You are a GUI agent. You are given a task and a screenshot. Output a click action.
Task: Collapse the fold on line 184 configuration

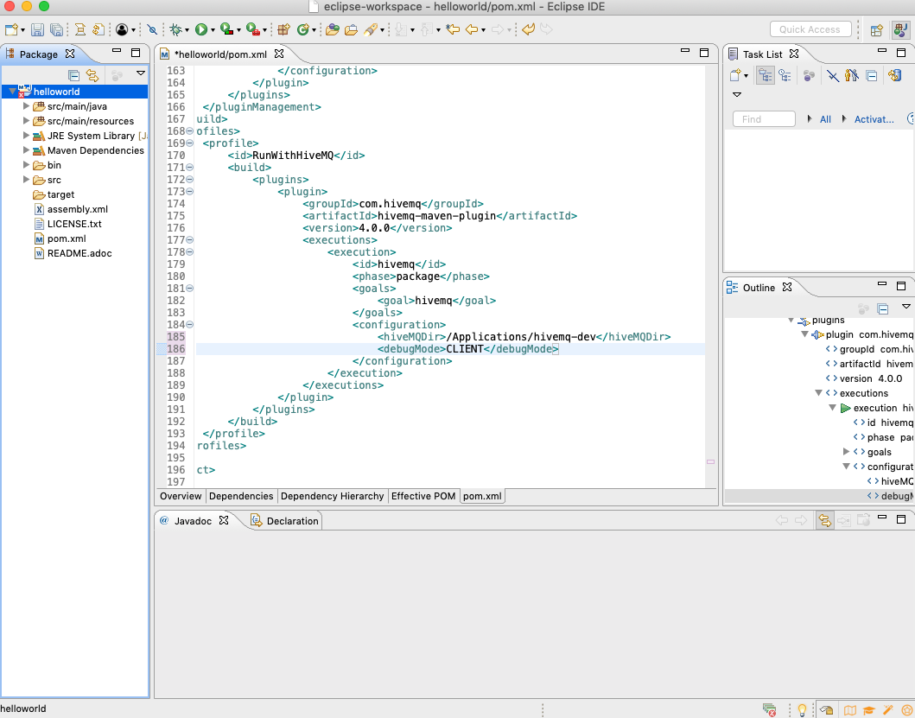189,325
